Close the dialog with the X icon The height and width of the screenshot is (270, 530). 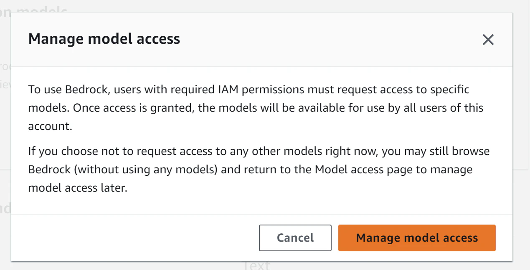click(488, 40)
